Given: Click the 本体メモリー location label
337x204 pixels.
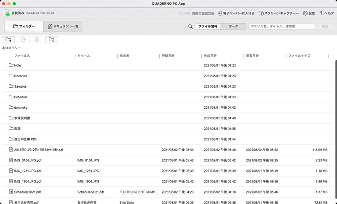Looking at the screenshot, I should [12, 48].
